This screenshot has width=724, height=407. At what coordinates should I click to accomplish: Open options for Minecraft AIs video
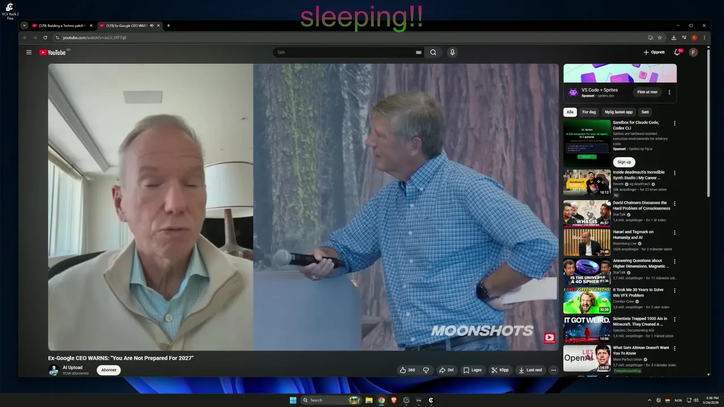tap(674, 319)
